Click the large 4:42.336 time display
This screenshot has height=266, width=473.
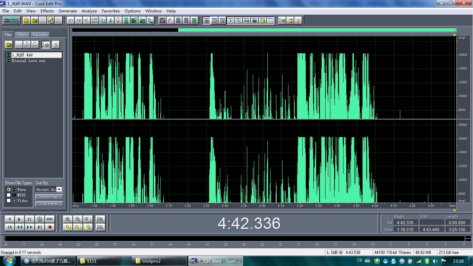pos(249,223)
